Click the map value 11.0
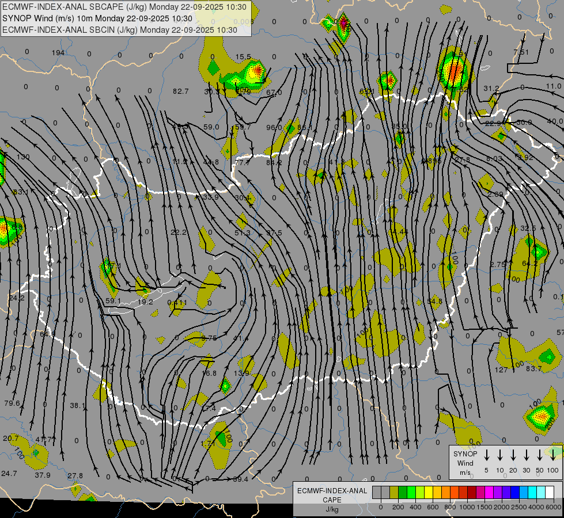This screenshot has width=564, height=518. click(553, 86)
